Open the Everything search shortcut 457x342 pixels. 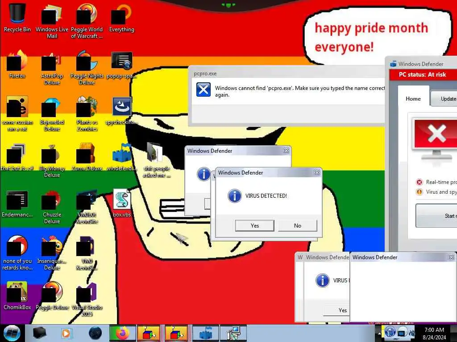click(x=121, y=17)
